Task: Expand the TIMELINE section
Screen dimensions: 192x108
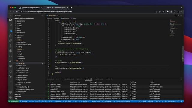Action: (18, 96)
